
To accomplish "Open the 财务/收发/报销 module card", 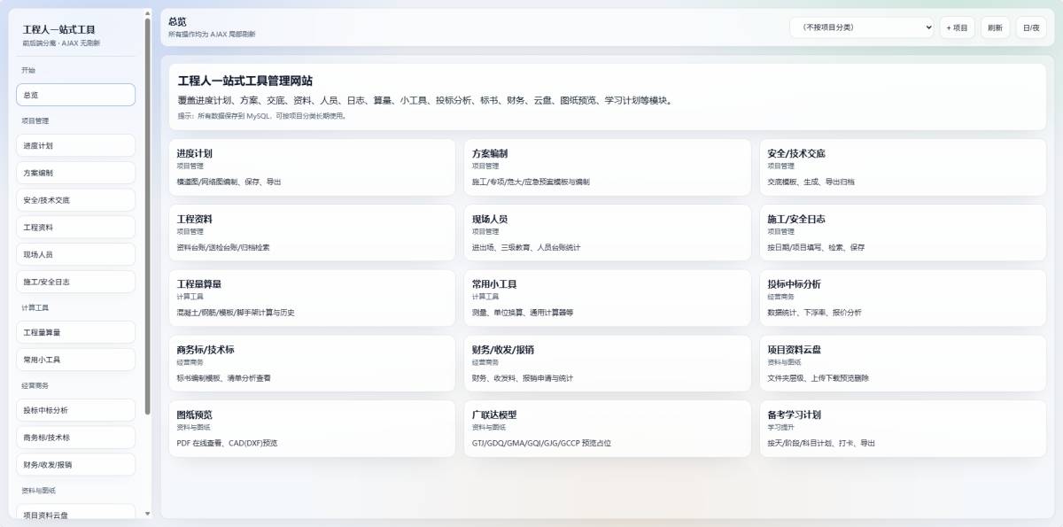I will [607, 363].
